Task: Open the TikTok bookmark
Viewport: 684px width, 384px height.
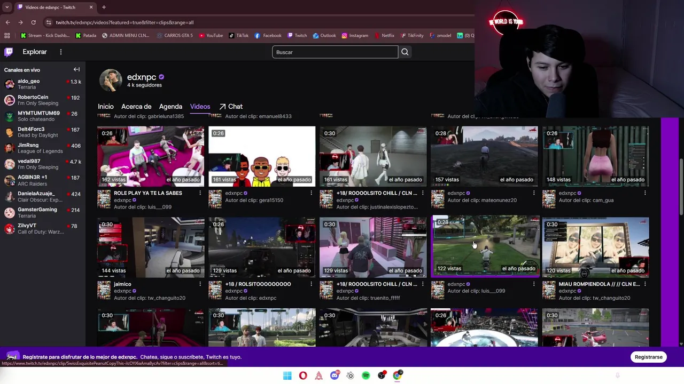Action: point(239,36)
